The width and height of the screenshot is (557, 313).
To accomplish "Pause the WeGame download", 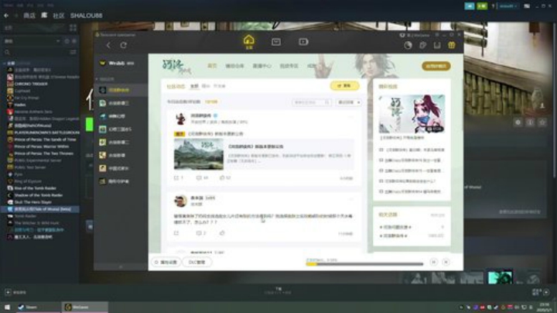I will (433, 262).
